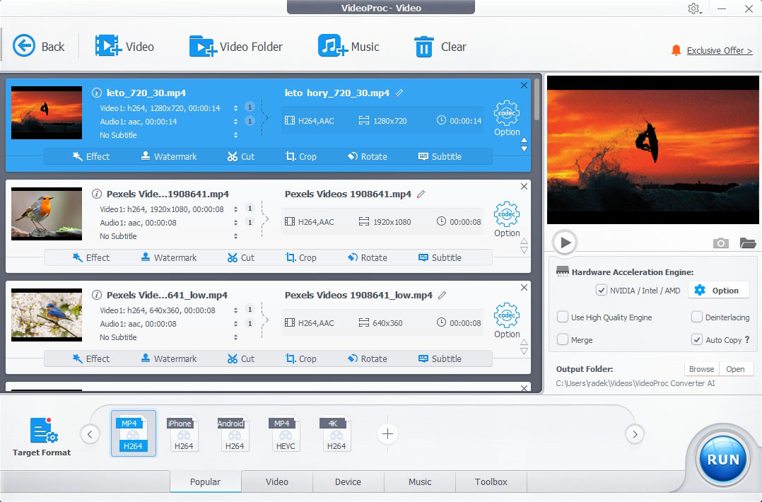Viewport: 762px width, 502px height.
Task: Take a snapshot with the camera icon
Action: (720, 243)
